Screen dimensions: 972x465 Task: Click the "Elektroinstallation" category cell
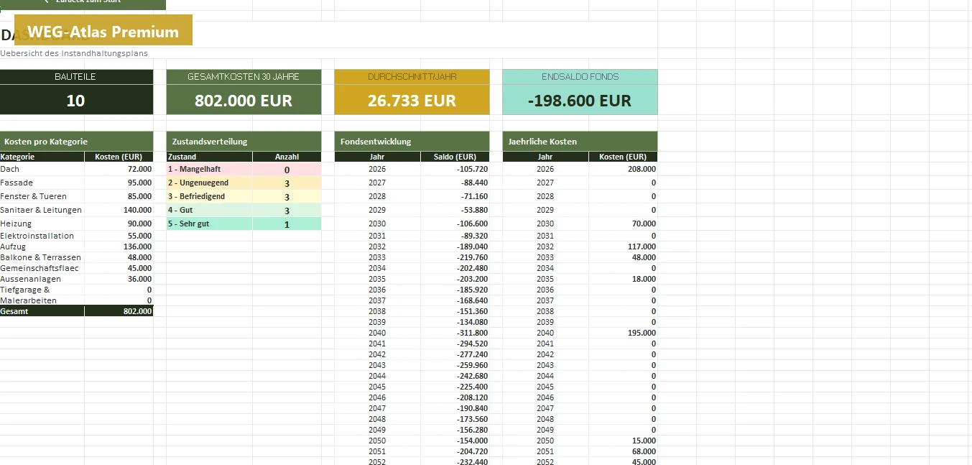pos(42,236)
